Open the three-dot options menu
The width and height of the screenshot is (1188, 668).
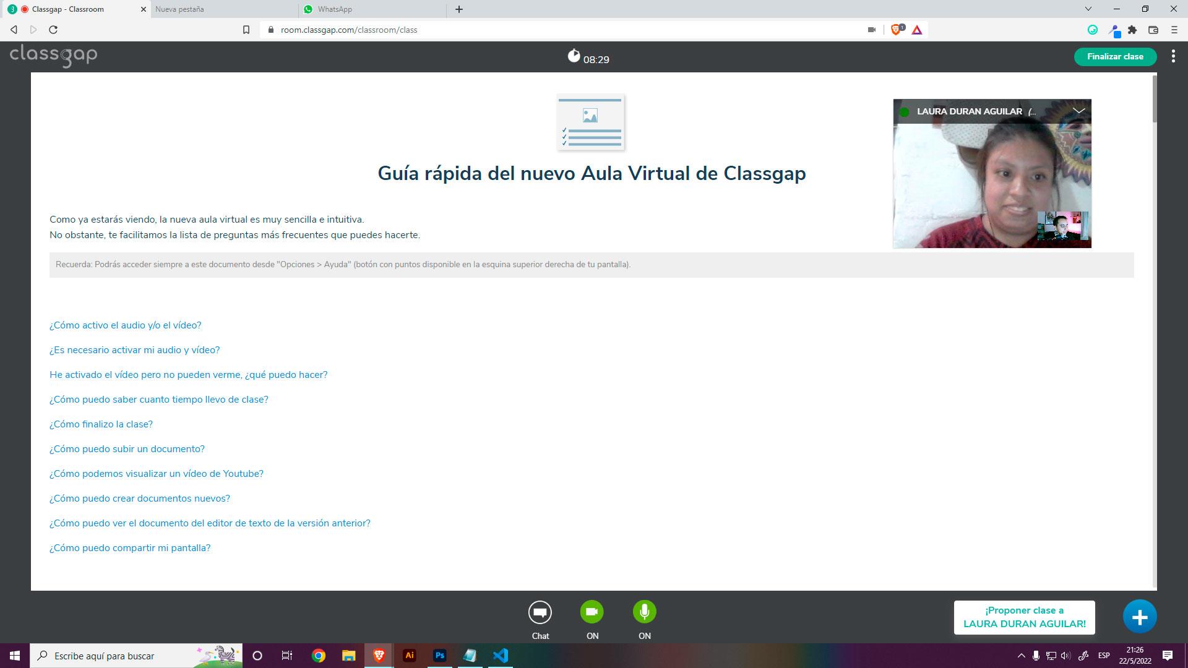coord(1173,56)
